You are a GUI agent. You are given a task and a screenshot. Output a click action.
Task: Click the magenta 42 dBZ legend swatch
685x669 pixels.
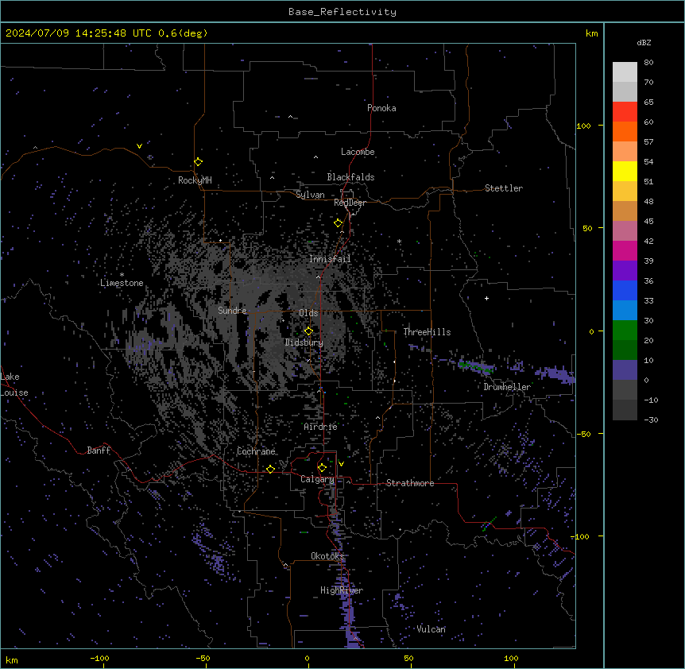pyautogui.click(x=625, y=250)
